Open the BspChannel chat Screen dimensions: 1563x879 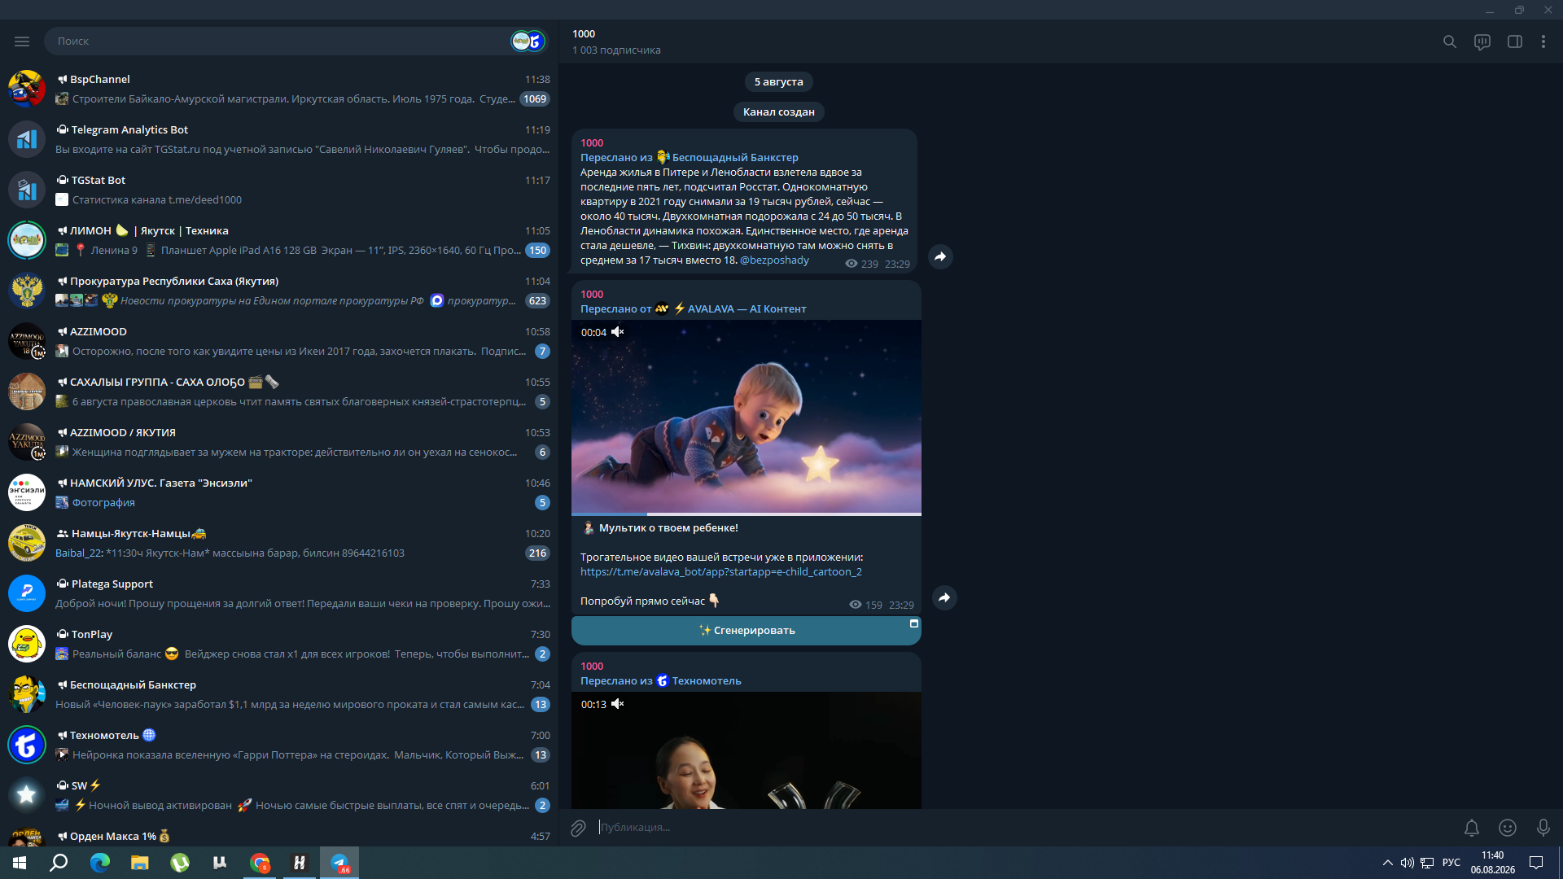click(279, 89)
